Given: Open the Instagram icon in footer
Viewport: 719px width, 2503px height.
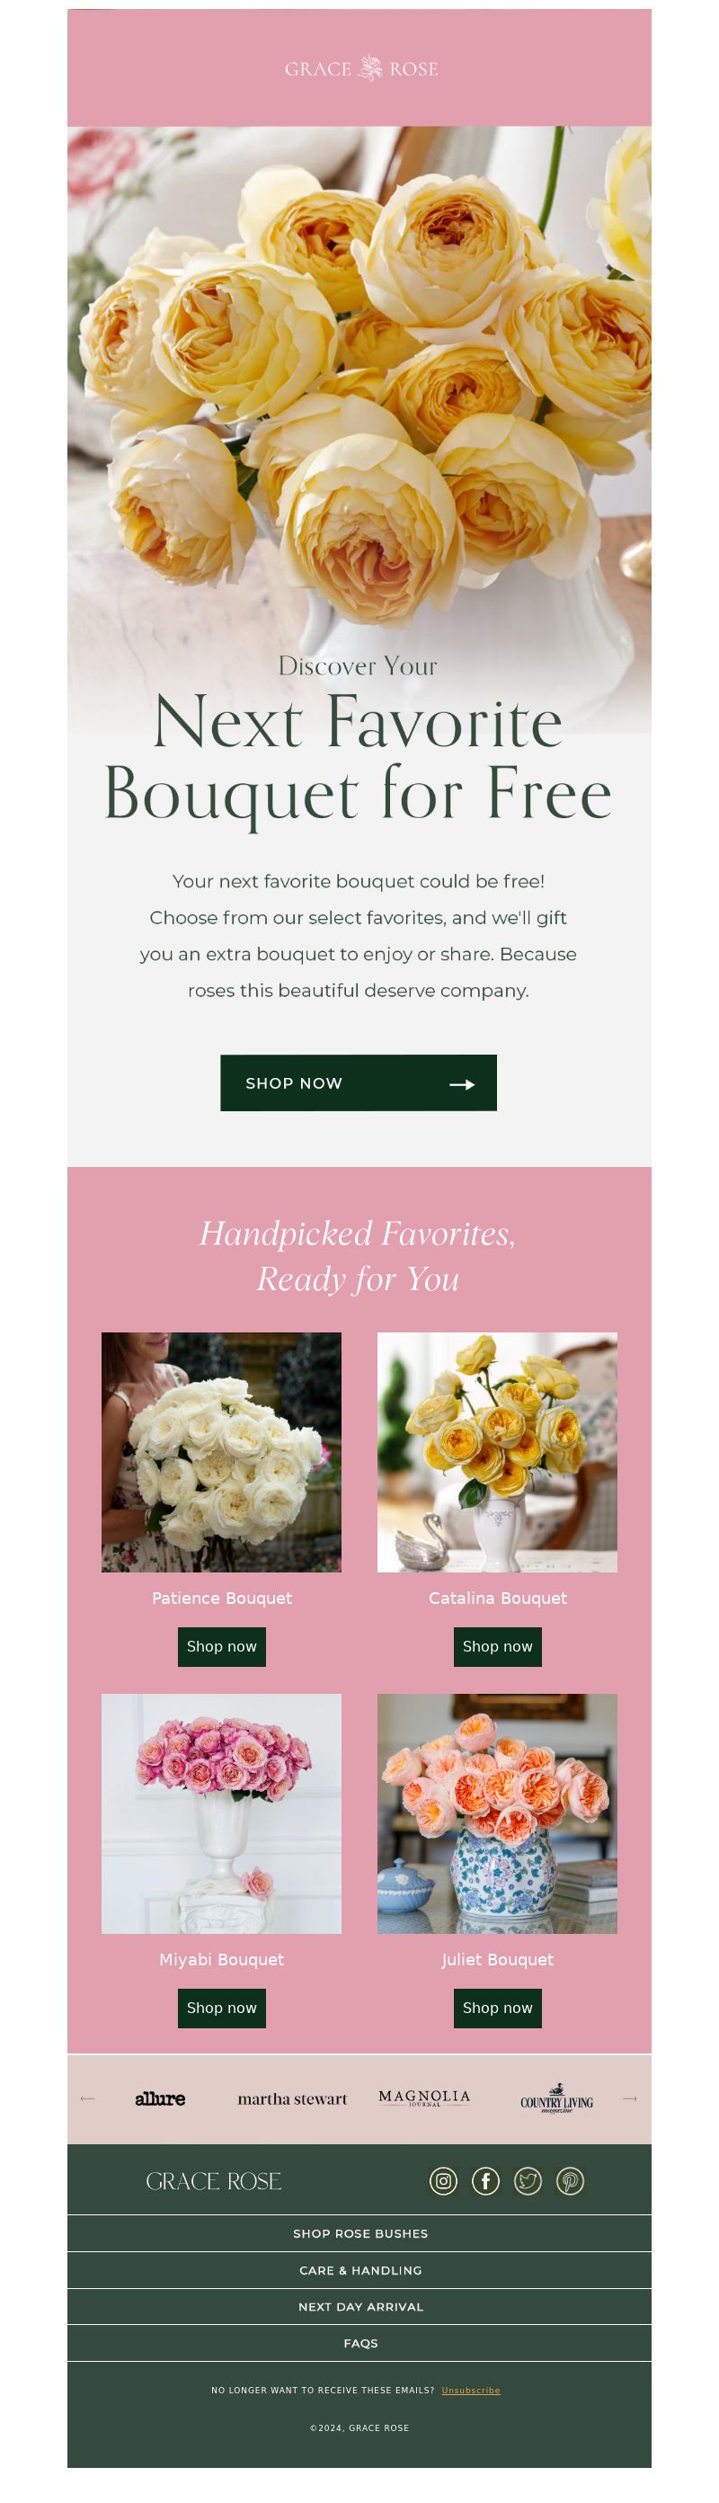Looking at the screenshot, I should coord(443,2181).
